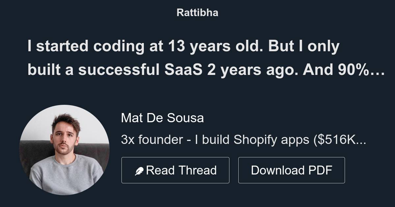Click the Download PDF outlined box
This screenshot has width=395, height=207.
click(x=291, y=170)
